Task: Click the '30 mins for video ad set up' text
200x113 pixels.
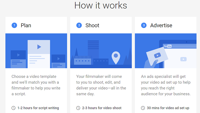Action: (168, 108)
